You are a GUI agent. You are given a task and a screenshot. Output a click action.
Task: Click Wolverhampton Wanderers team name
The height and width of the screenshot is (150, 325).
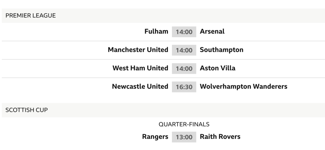[x=243, y=86]
